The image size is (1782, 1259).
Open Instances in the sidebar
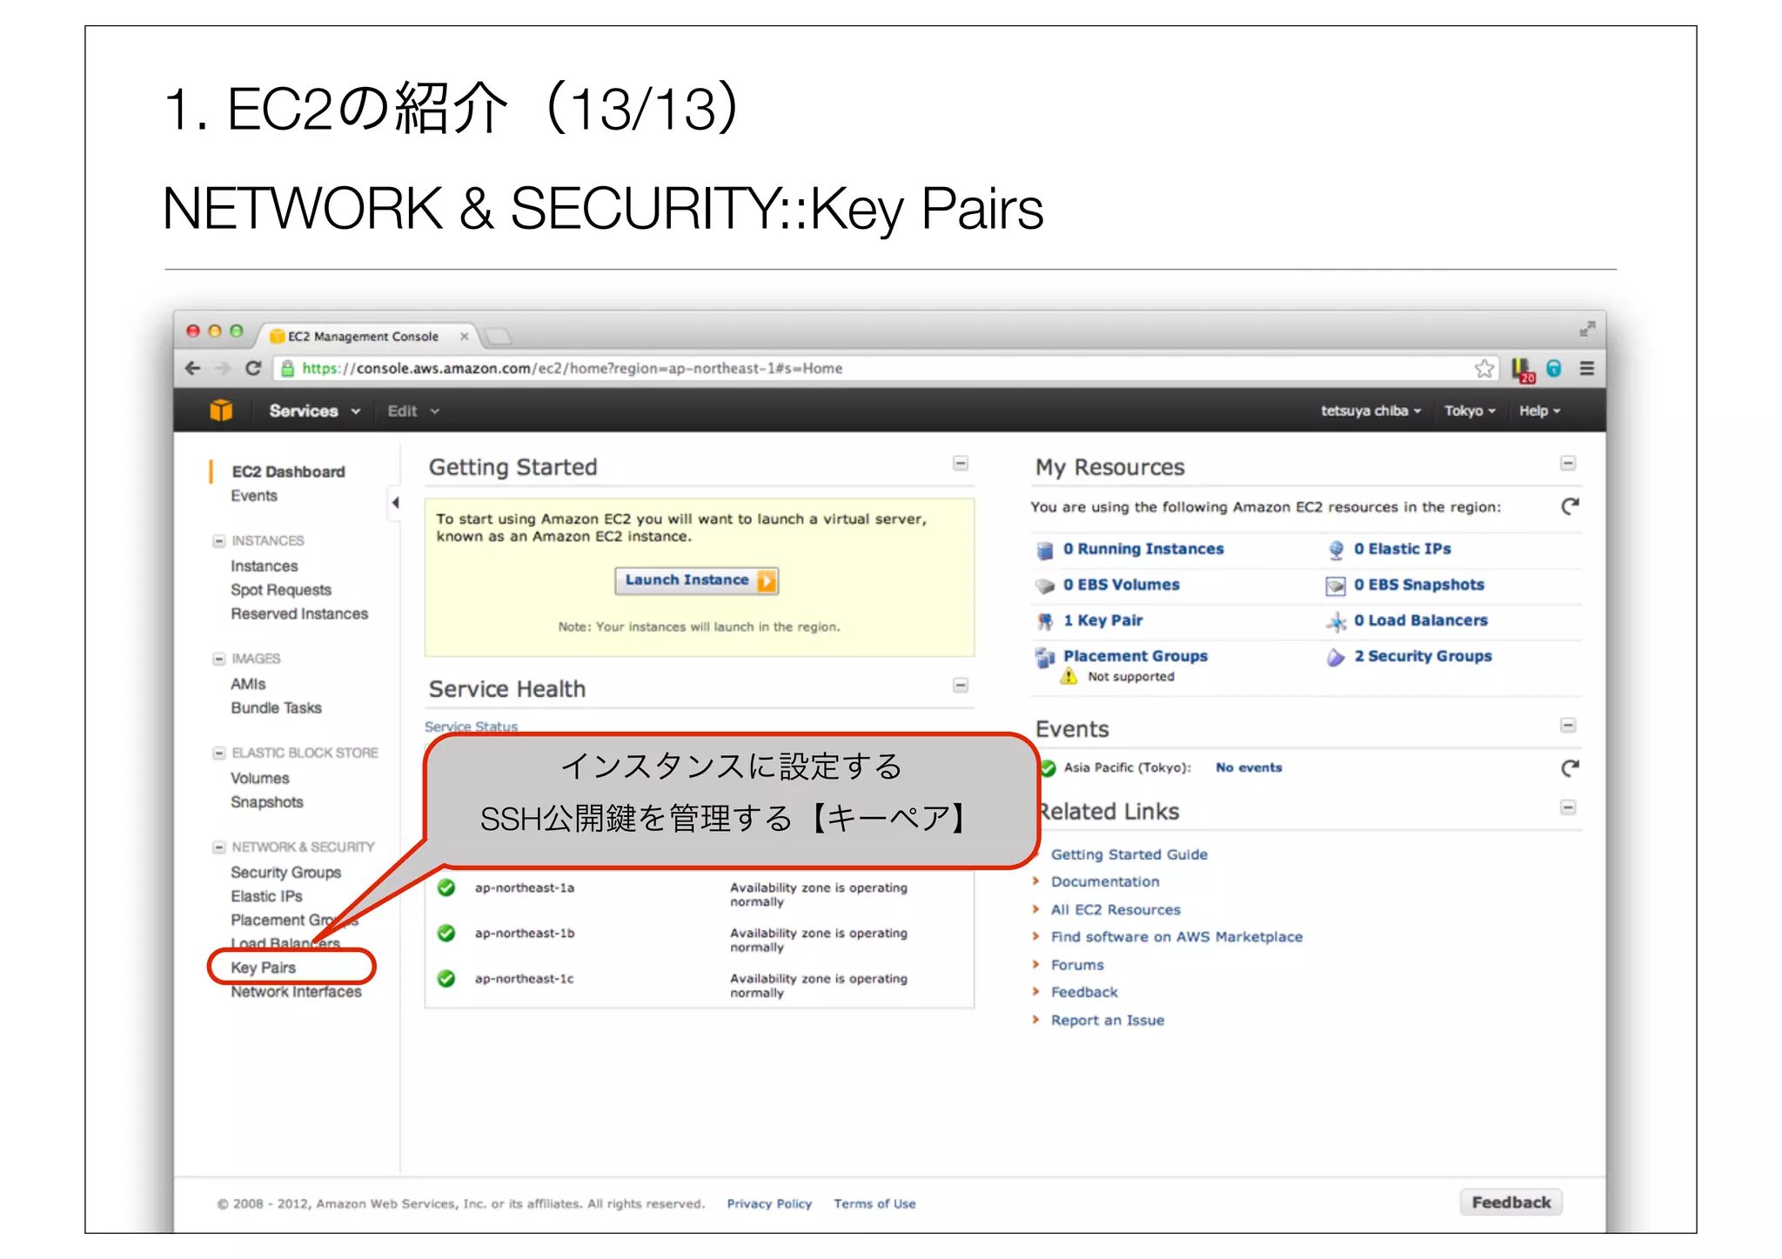pyautogui.click(x=265, y=566)
